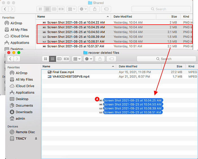The height and width of the screenshot is (159, 198).
Task: Switch to column view in the front window
Action: click(59, 59)
